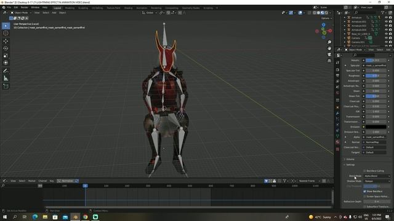Open the Output properties tab
The image size is (394, 221).
[337, 76]
